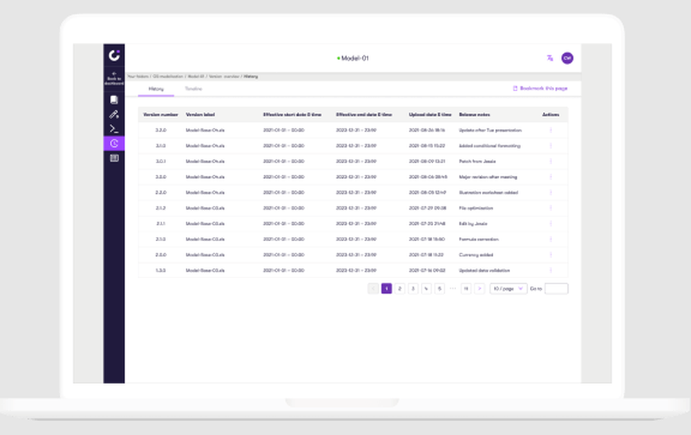Click Bookmark this page link
Screen dimensions: 691x435
[540, 88]
